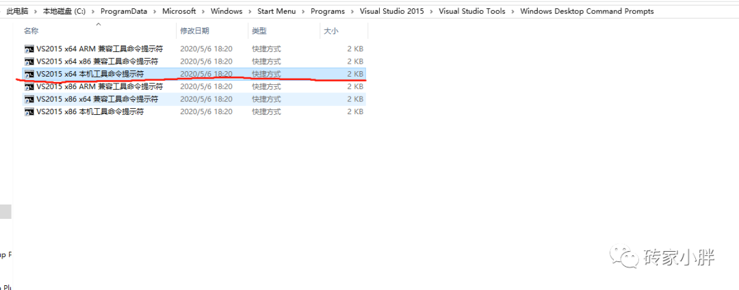Image resolution: width=739 pixels, height=290 pixels.
Task: Go to Microsoft folder in breadcrumb
Action: 179,11
